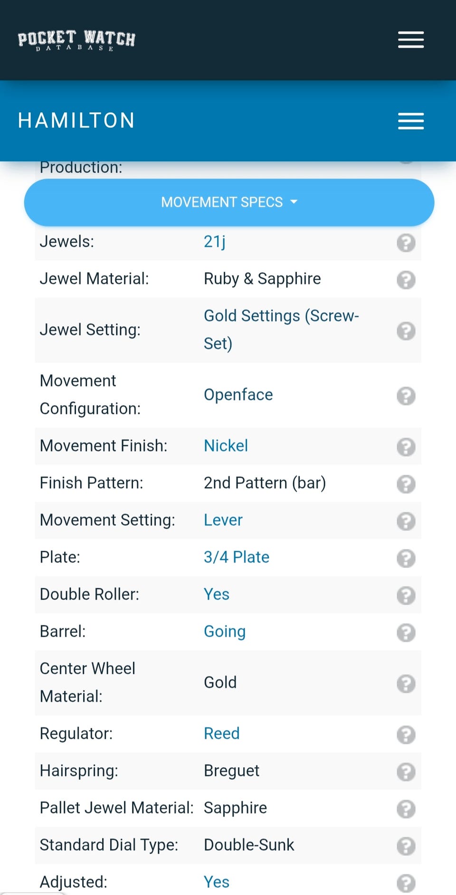Open the Nickel movement finish link
This screenshot has width=456, height=895.
tap(226, 446)
